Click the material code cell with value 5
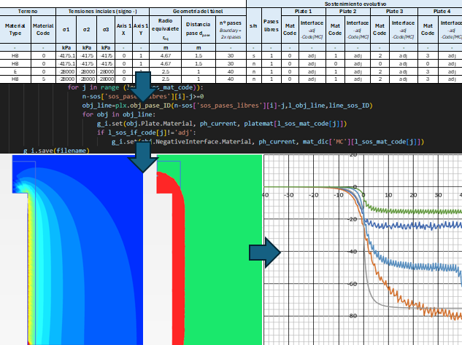The width and height of the screenshot is (462, 345). (x=42, y=79)
